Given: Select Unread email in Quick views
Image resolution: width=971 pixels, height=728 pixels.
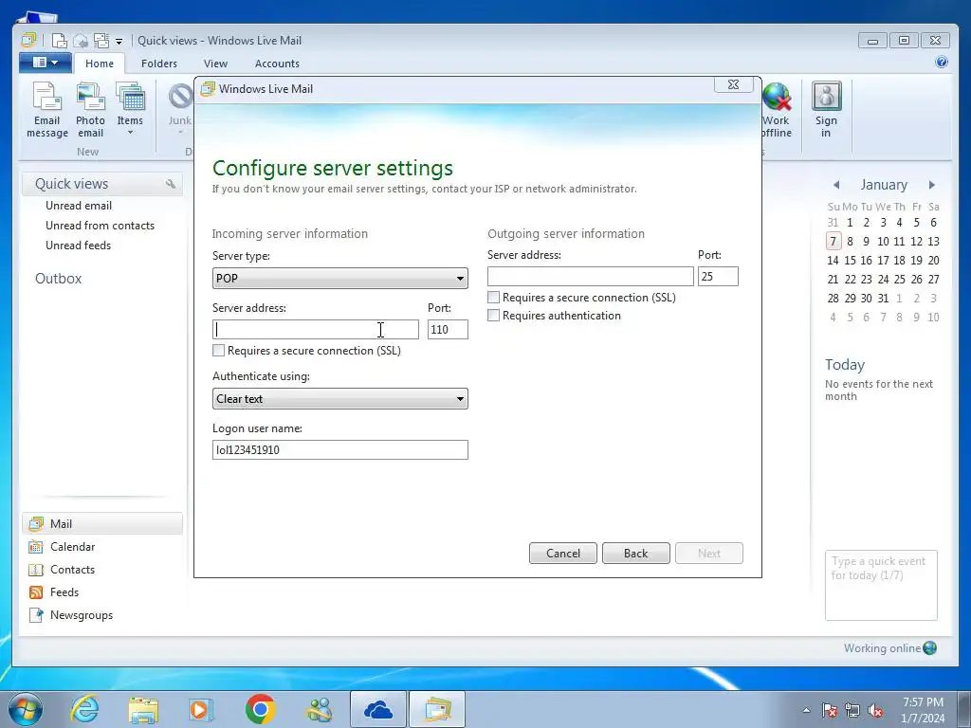Looking at the screenshot, I should click(79, 206).
